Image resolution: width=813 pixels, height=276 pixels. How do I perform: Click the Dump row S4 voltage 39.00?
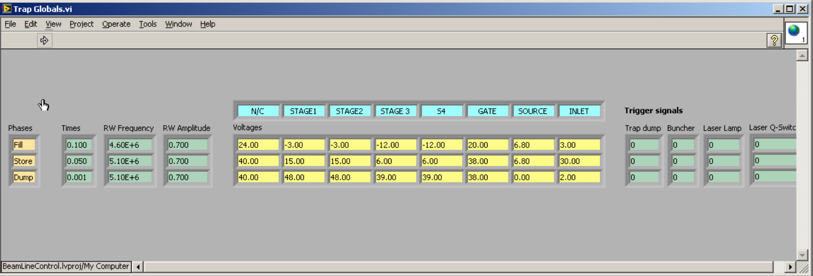tap(442, 177)
